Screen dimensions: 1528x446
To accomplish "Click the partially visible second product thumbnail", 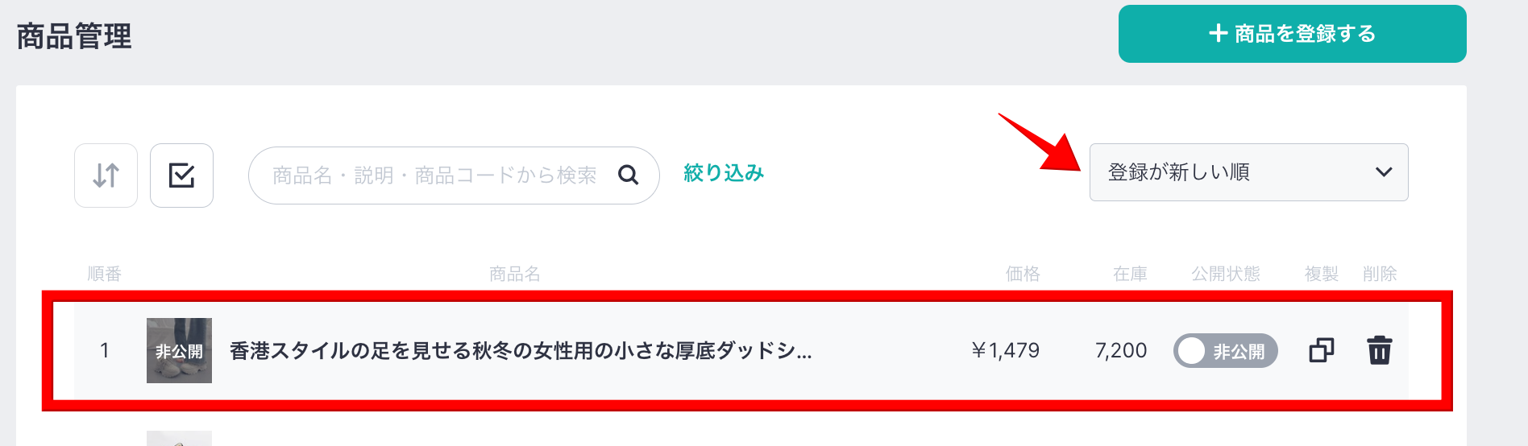I will 179,438.
